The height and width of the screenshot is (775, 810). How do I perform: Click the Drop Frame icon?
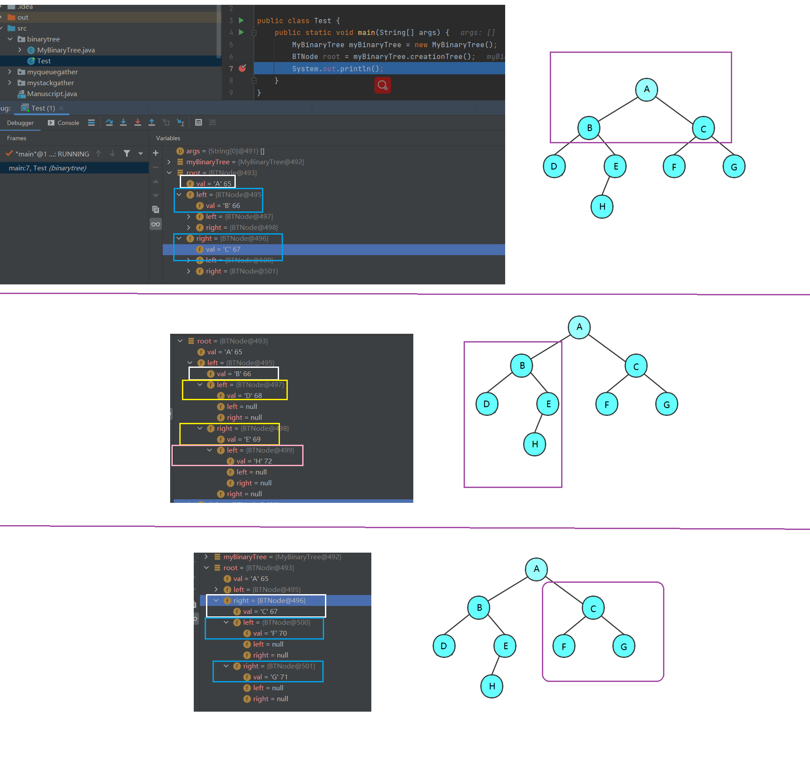coord(166,123)
